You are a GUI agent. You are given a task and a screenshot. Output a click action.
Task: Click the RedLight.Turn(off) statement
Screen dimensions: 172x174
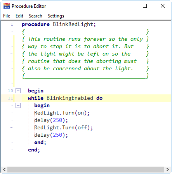click(63, 128)
